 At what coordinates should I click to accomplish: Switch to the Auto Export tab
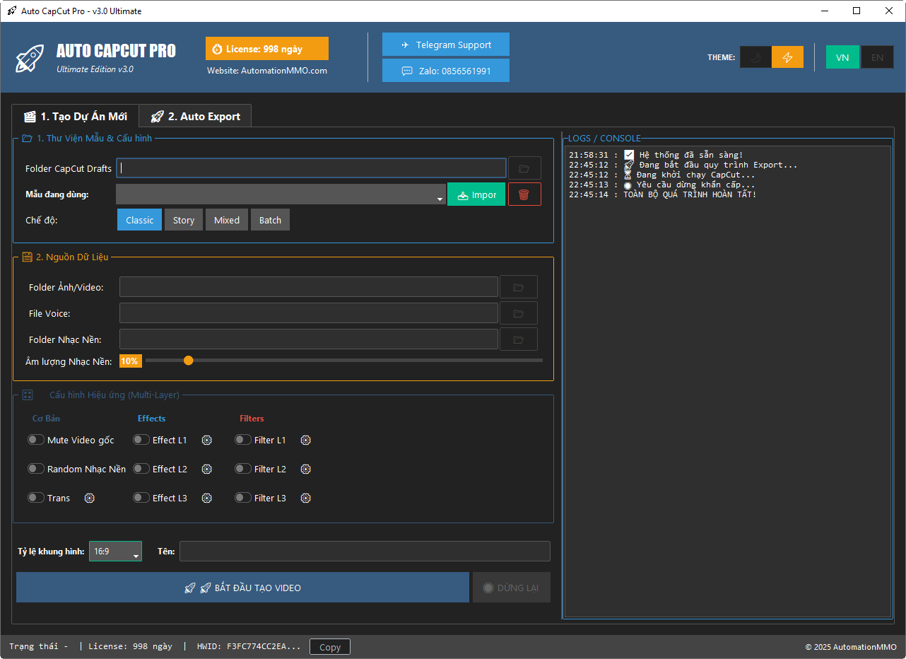point(195,117)
